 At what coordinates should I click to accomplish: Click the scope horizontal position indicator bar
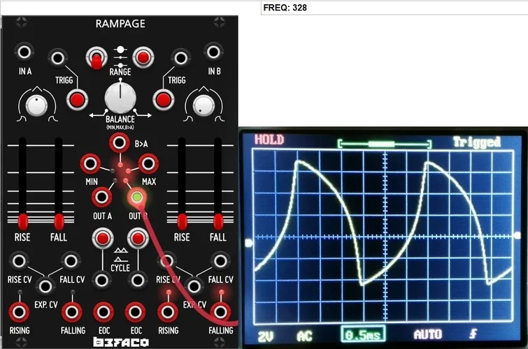click(384, 144)
